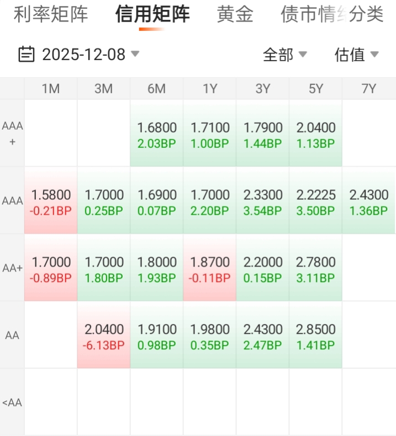This screenshot has height=436, width=396.
Task: Click the 1M column header
Action: point(51,88)
